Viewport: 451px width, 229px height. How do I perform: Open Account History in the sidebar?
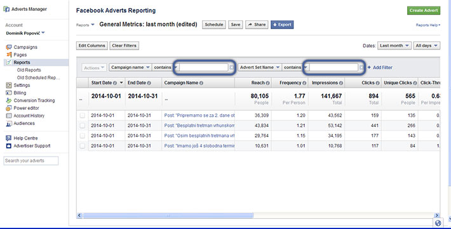29,116
